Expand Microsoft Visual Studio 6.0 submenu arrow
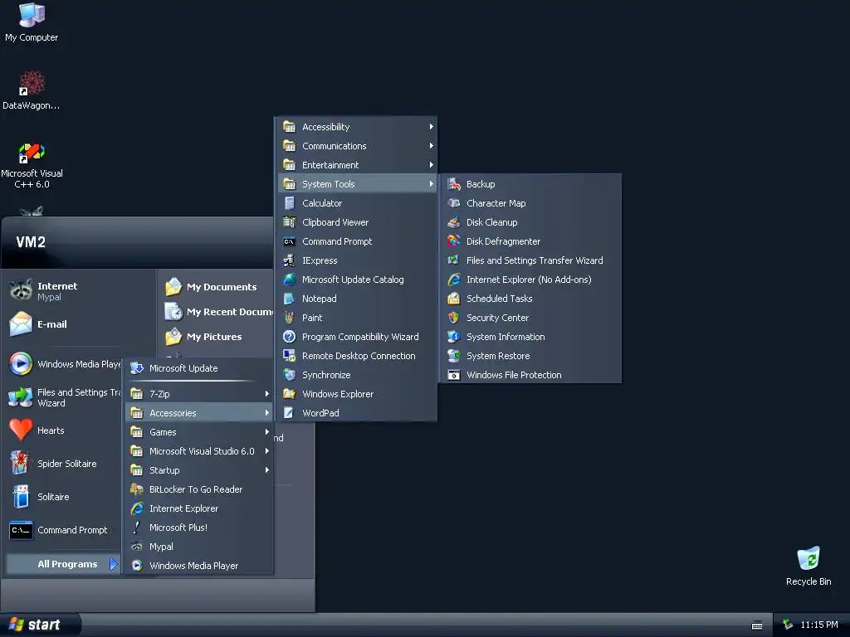The height and width of the screenshot is (637, 850). pos(266,451)
